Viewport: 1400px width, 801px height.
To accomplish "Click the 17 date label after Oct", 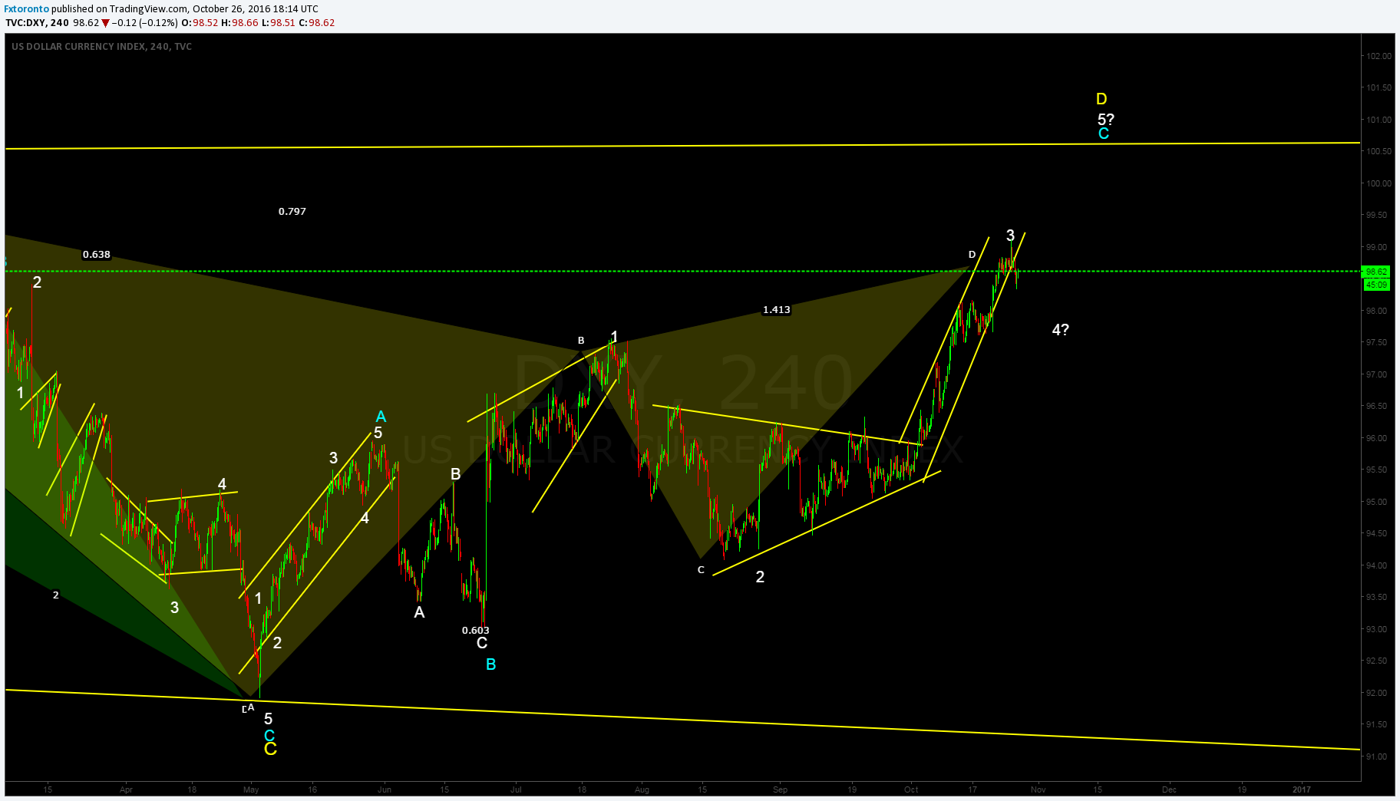I will pyautogui.click(x=972, y=789).
